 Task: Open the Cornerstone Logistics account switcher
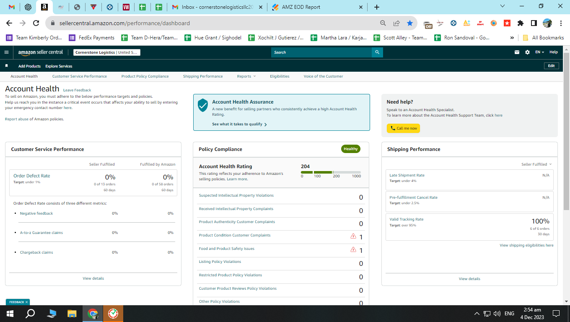tap(107, 52)
